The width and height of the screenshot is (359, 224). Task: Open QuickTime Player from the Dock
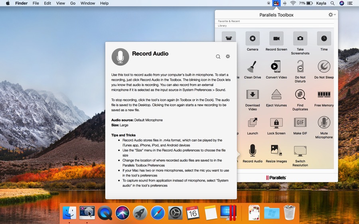(x=105, y=213)
